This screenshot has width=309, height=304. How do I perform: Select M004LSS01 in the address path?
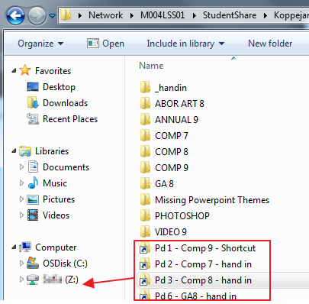(163, 15)
